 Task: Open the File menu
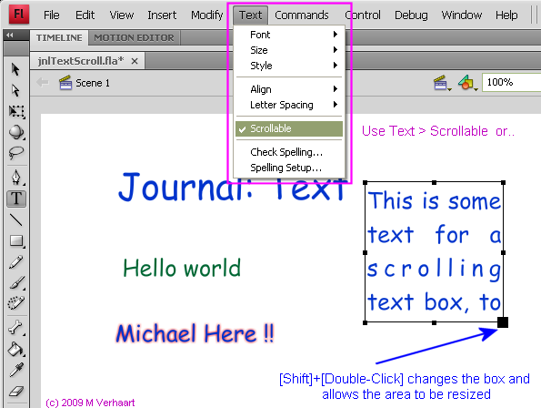[52, 15]
